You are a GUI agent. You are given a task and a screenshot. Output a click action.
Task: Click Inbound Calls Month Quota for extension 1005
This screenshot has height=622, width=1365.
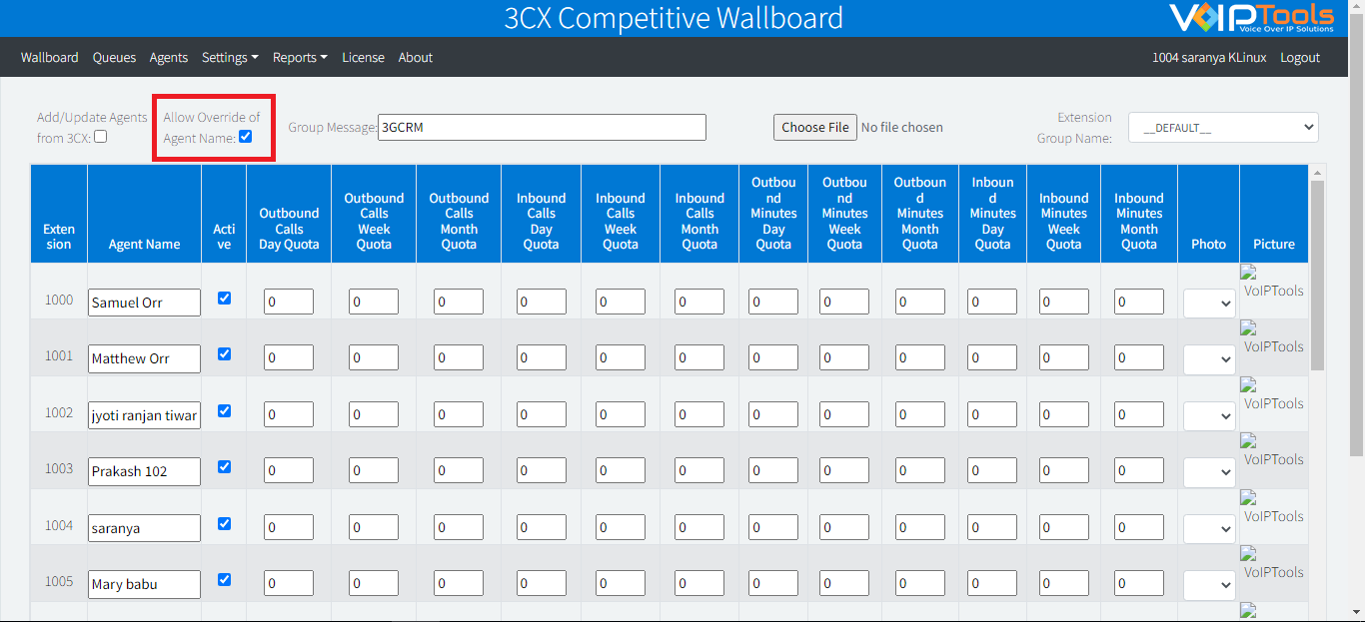tap(699, 583)
